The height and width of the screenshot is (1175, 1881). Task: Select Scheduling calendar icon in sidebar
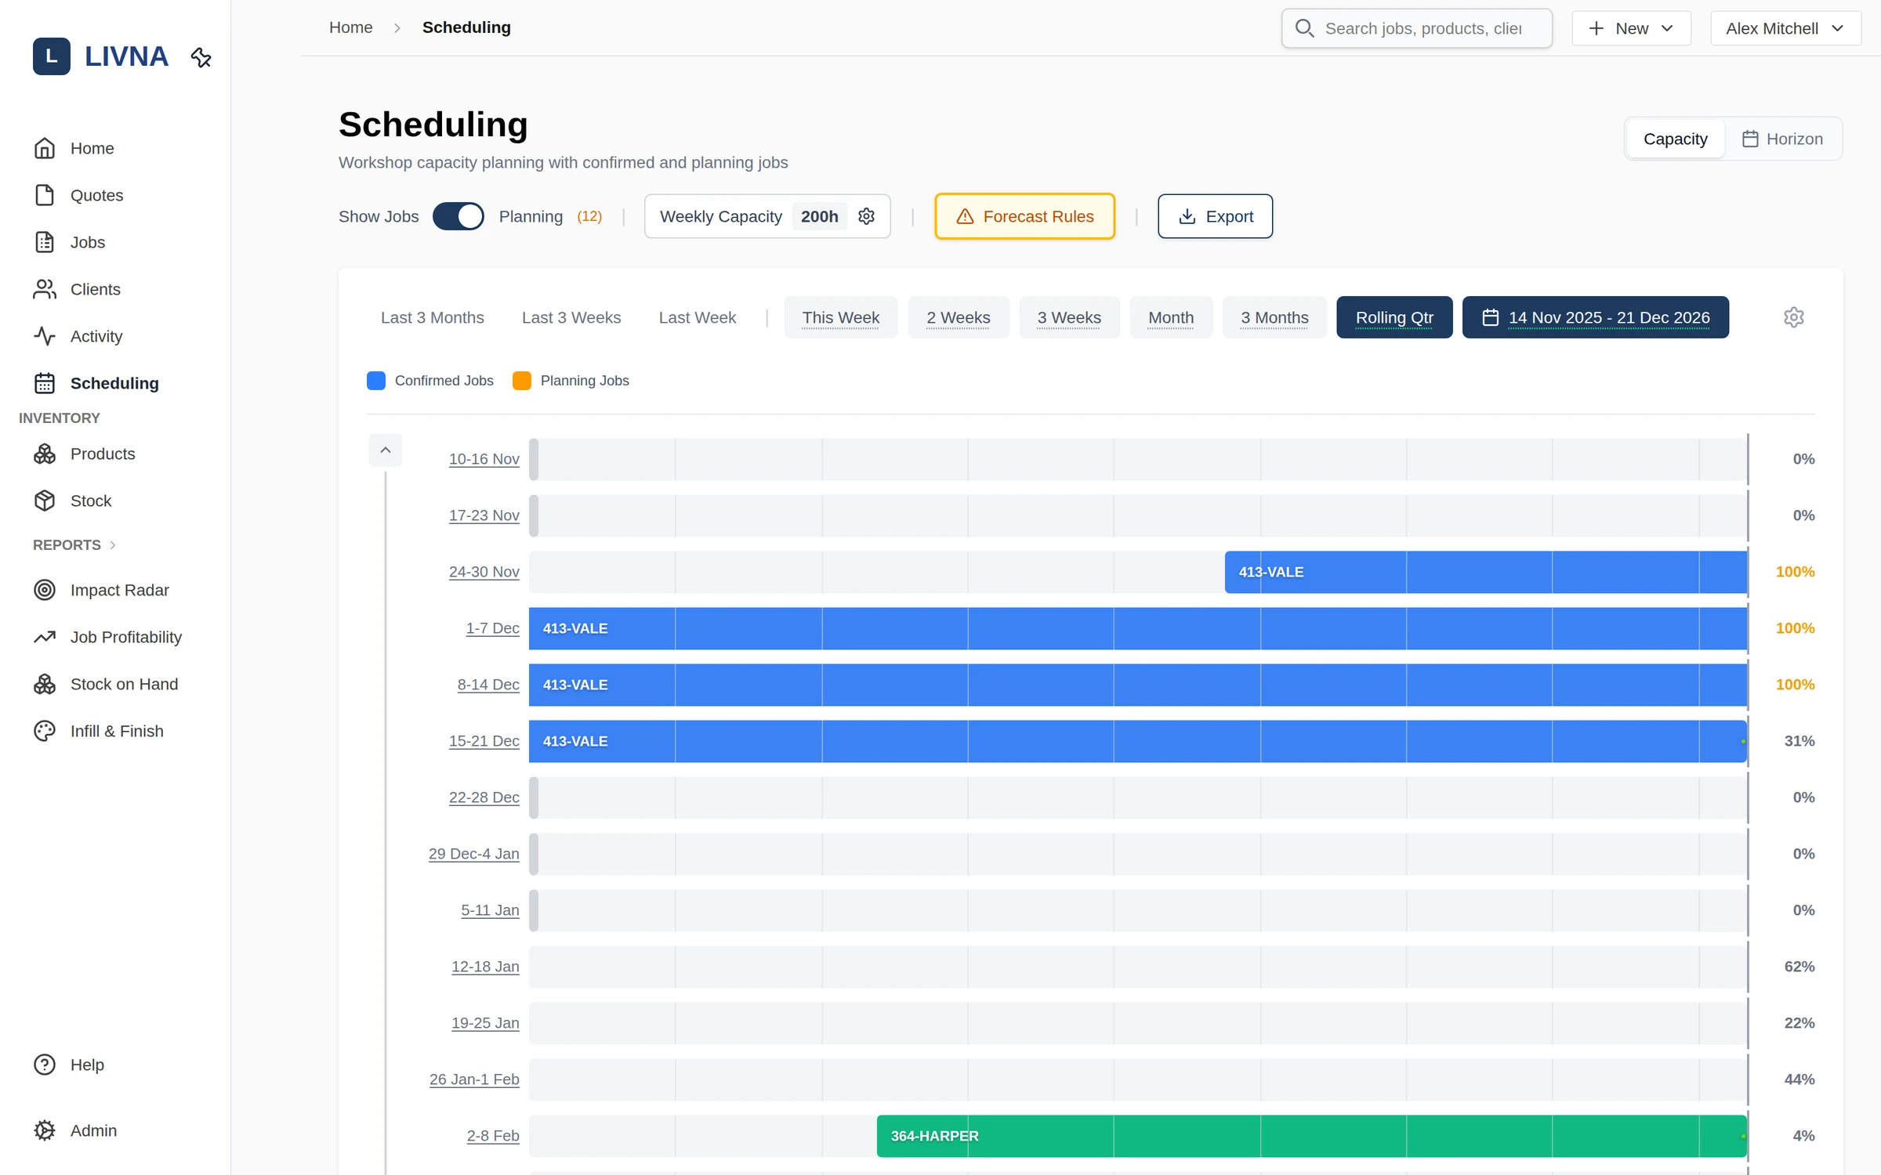coord(45,383)
